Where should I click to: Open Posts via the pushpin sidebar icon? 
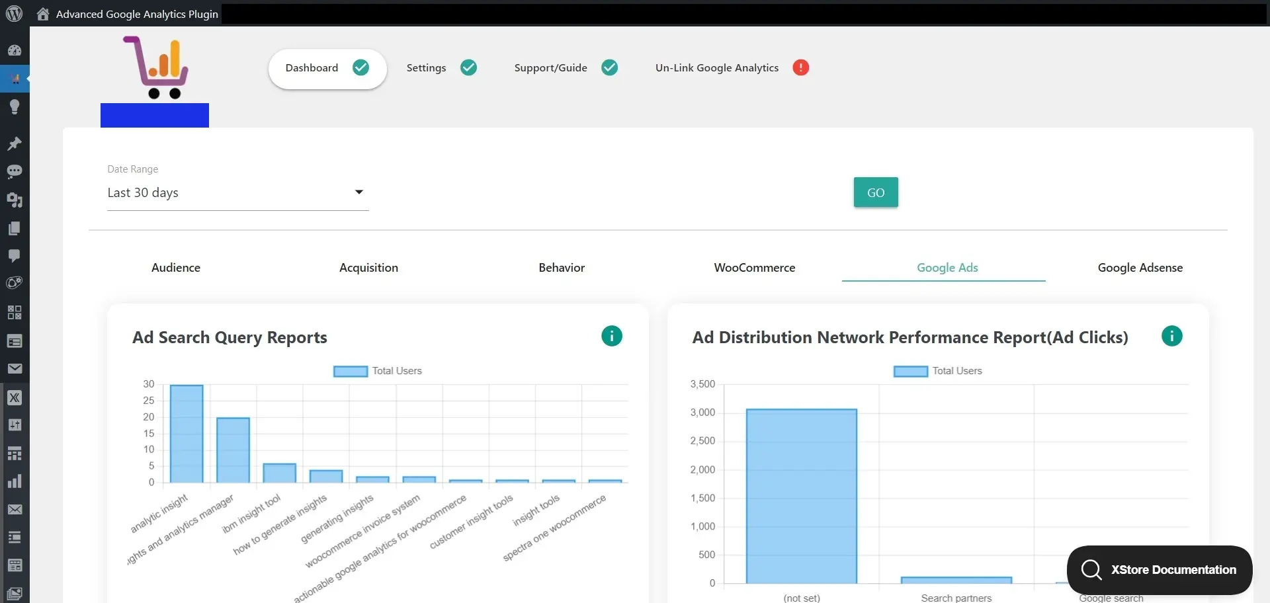pos(15,143)
